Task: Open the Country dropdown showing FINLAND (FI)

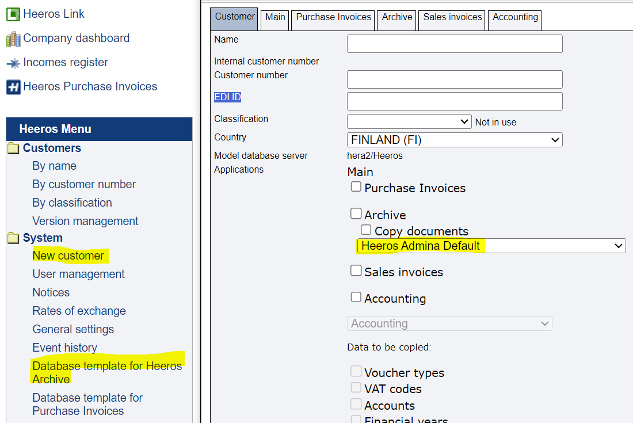Action: [455, 140]
